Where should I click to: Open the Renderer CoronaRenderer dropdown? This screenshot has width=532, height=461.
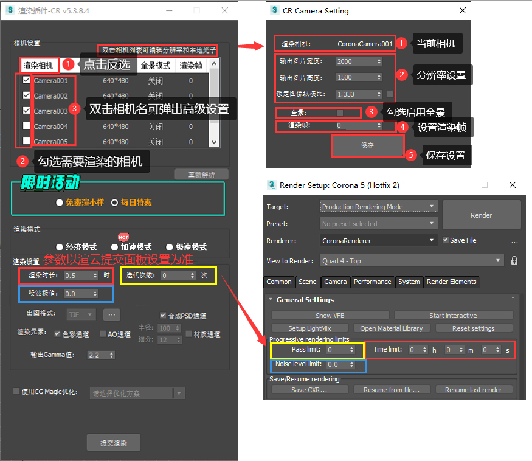pyautogui.click(x=379, y=240)
